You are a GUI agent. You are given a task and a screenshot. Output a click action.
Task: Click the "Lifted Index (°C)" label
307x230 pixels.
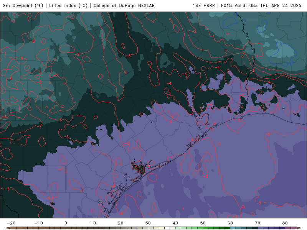click(x=68, y=5)
